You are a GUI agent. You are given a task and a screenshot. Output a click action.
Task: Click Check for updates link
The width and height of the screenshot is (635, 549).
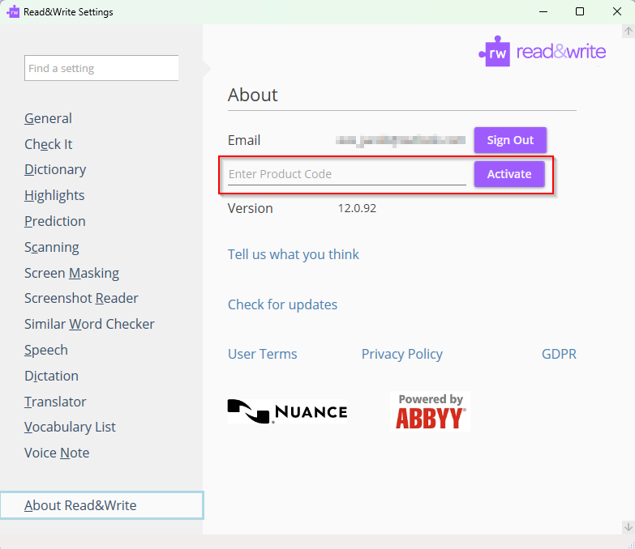282,304
